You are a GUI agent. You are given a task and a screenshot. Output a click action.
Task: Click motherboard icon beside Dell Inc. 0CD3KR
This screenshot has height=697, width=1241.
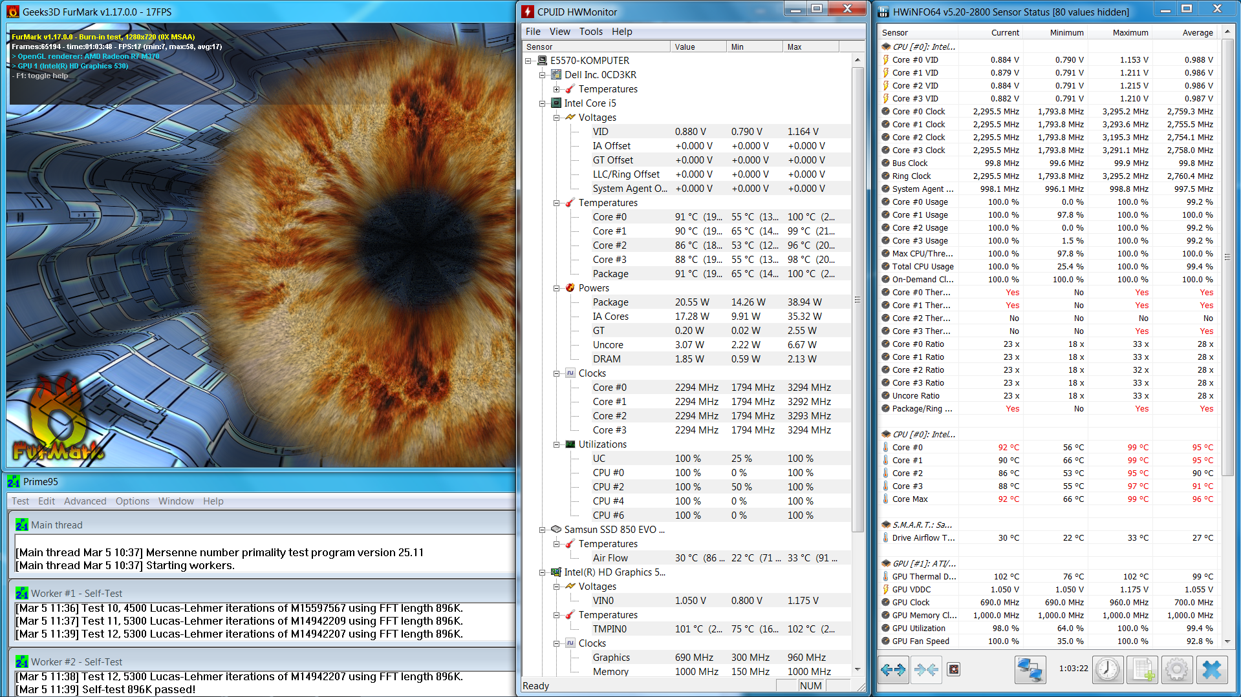557,75
